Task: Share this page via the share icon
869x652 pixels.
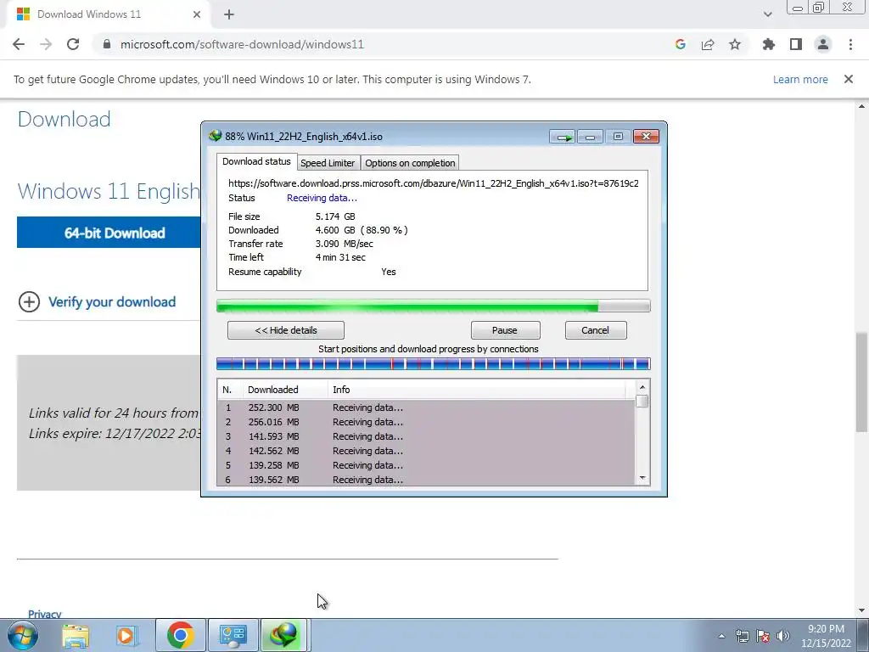Action: (708, 44)
